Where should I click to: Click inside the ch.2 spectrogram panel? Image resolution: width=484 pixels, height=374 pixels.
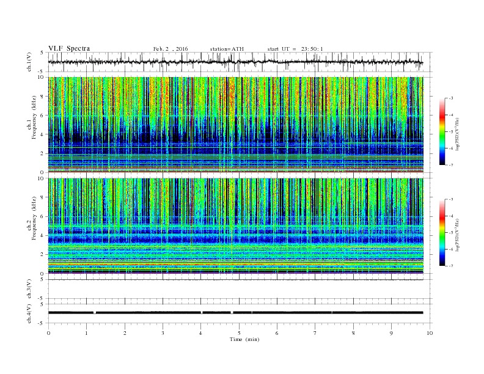235,226
